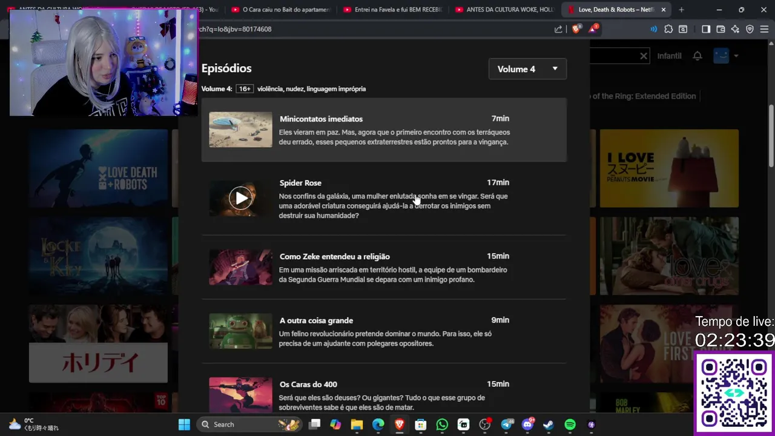
Task: Select A outra coisa grande thumbnail
Action: click(241, 331)
